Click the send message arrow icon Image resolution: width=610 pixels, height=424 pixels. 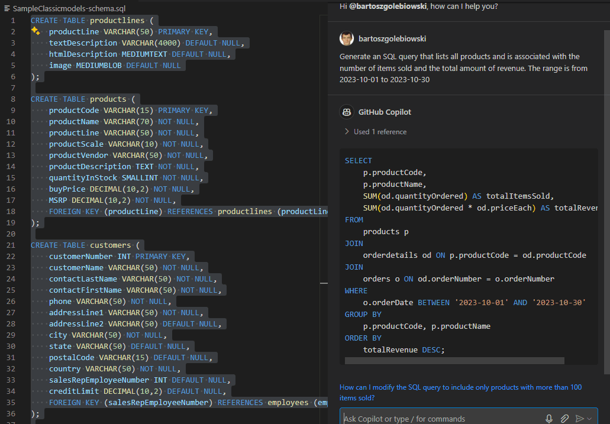580,419
